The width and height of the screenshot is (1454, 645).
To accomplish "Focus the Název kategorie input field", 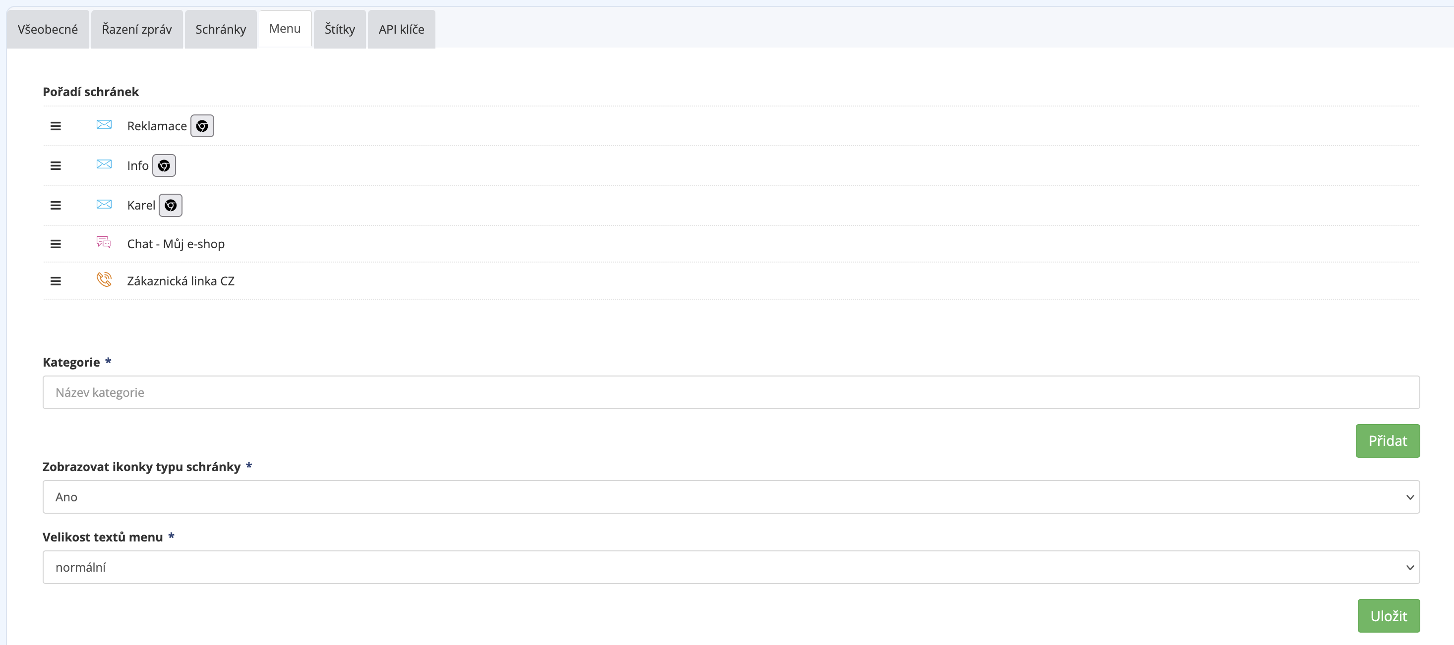I will click(x=731, y=392).
